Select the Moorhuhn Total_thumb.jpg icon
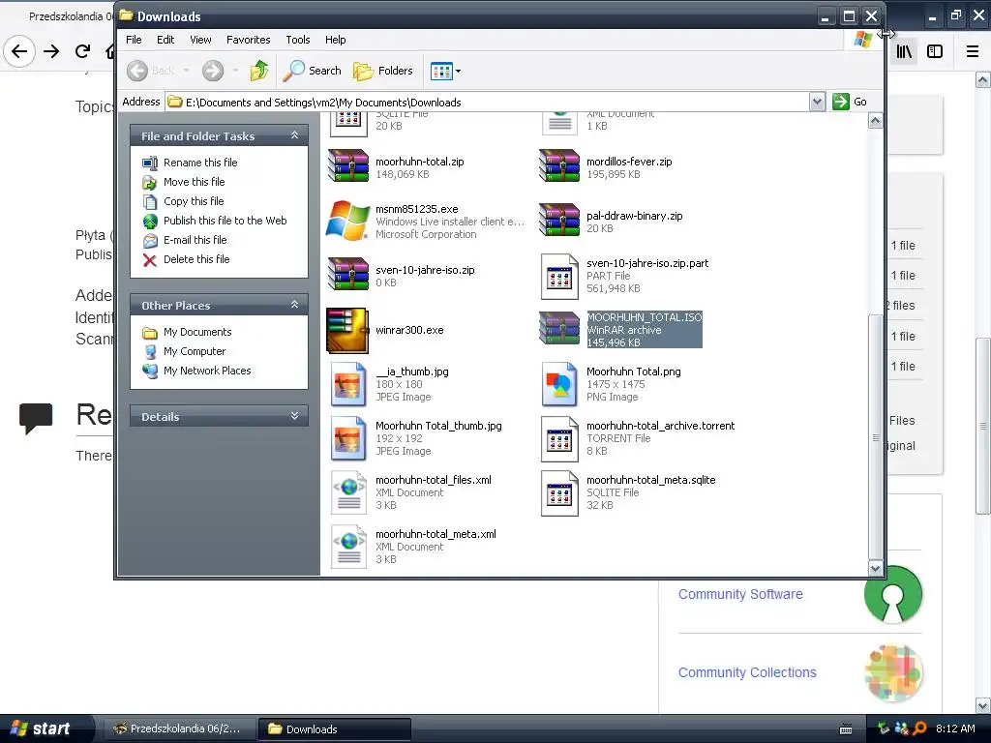 click(348, 438)
